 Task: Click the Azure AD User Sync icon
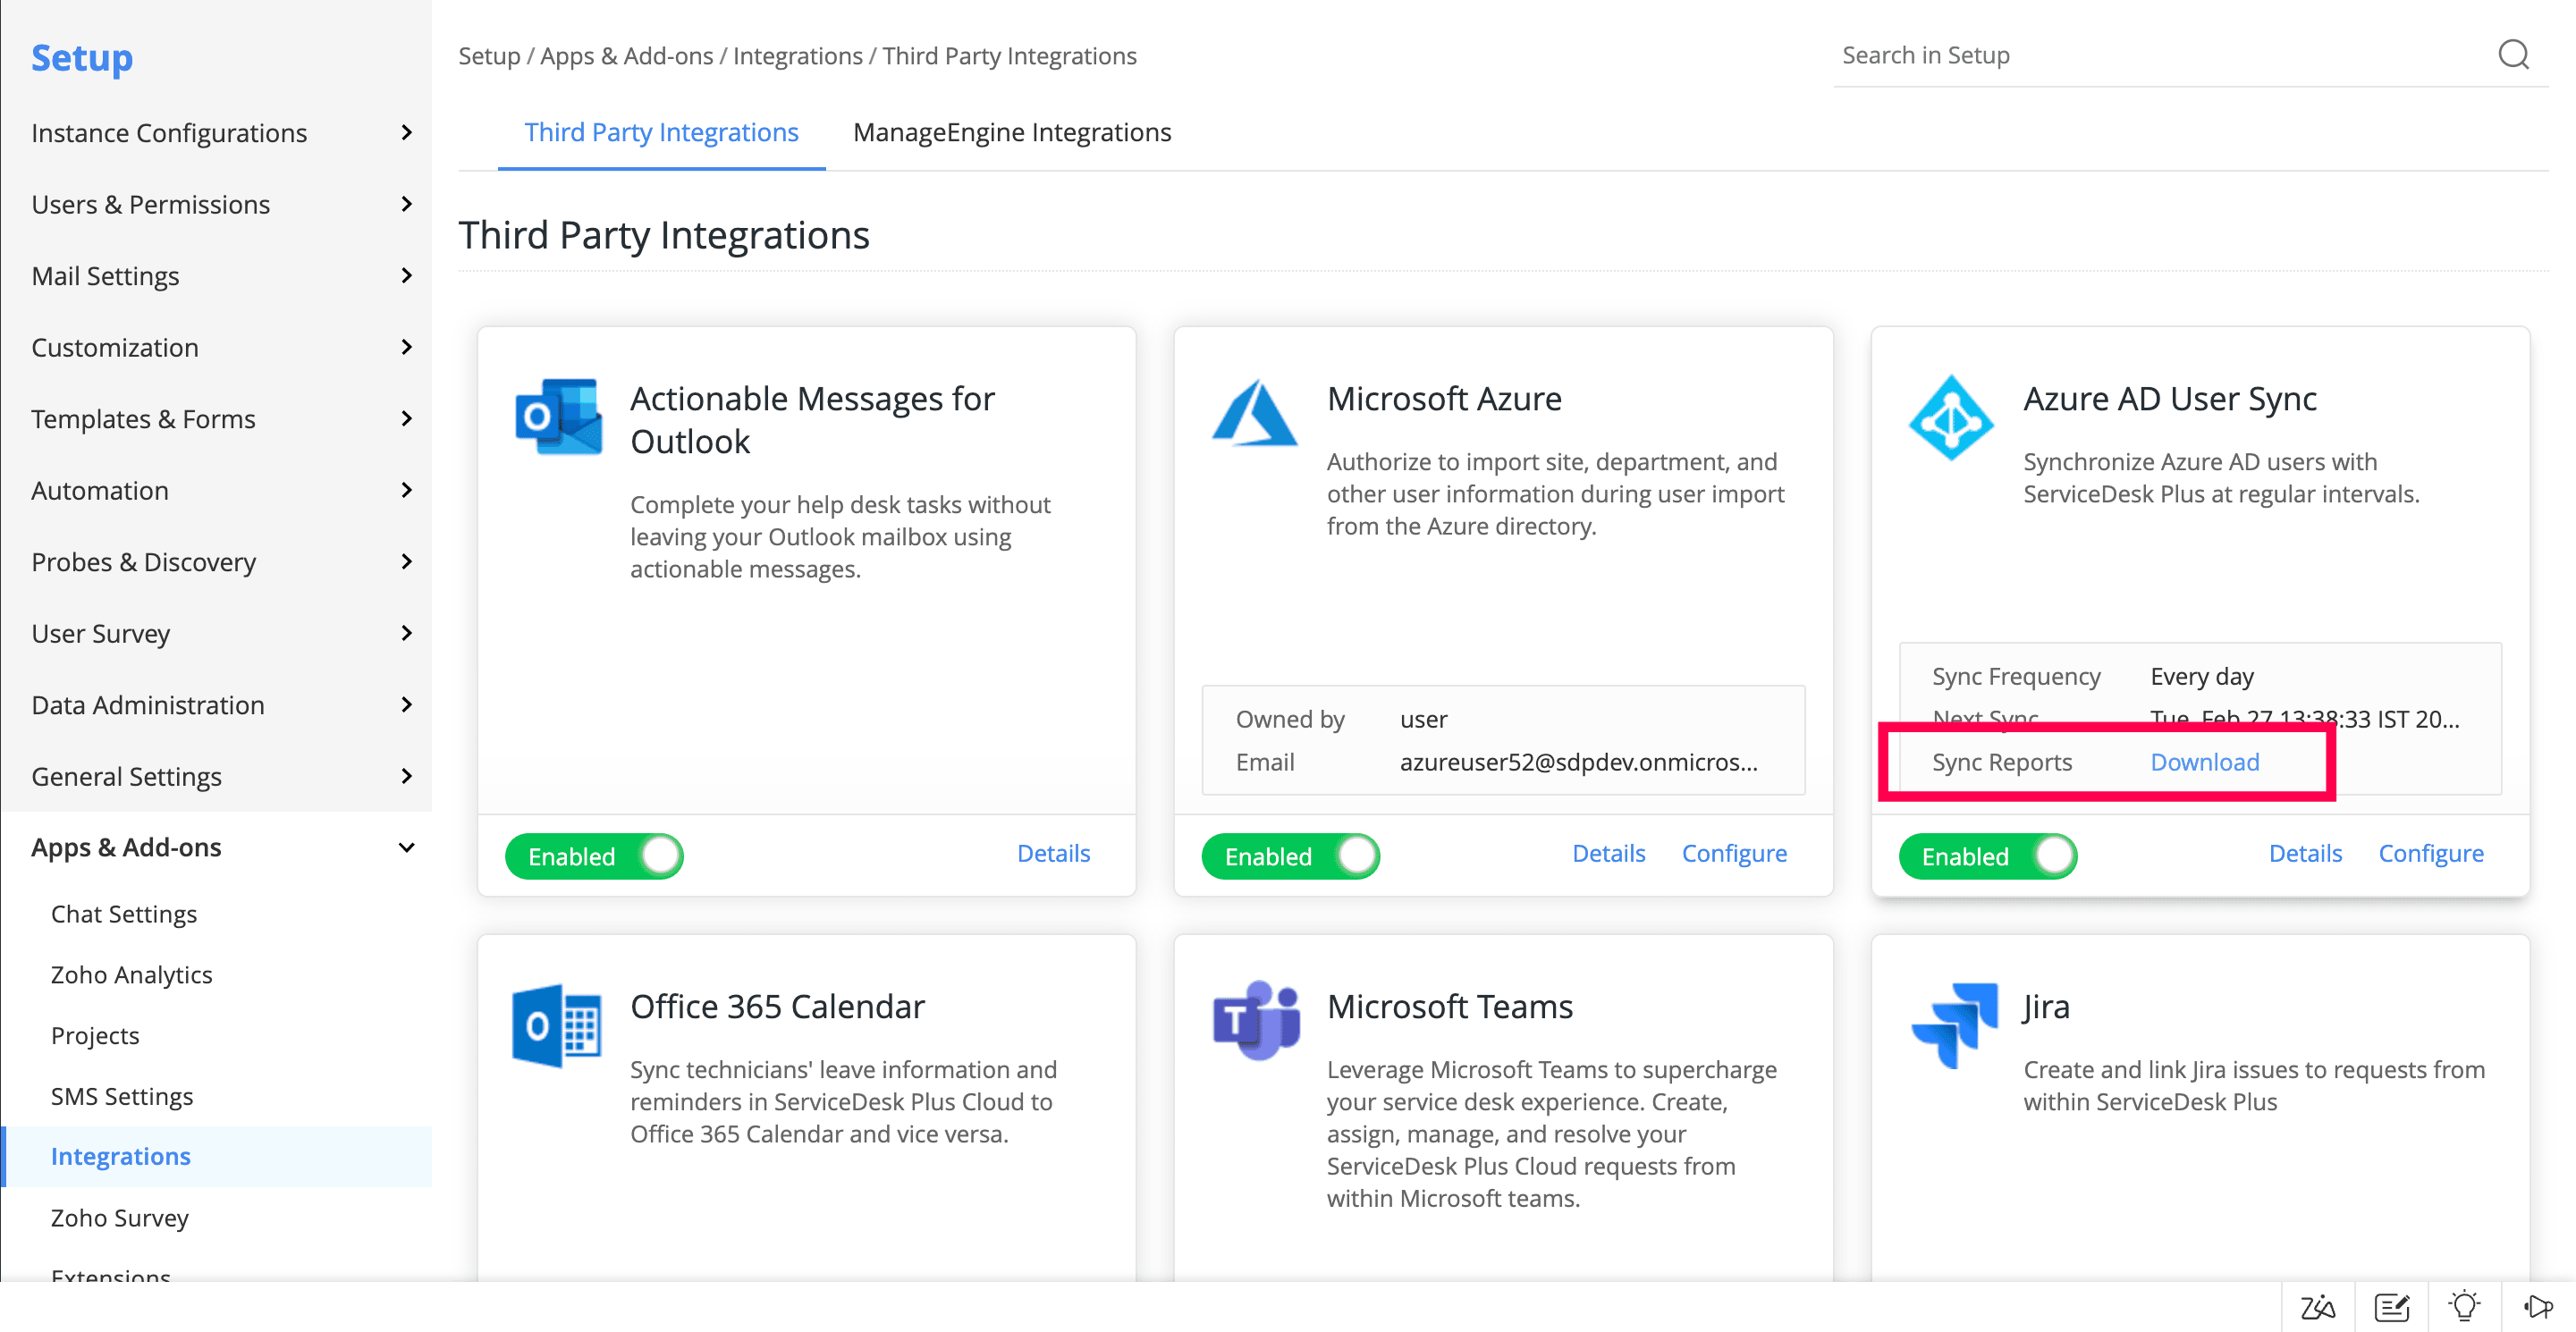tap(1950, 418)
